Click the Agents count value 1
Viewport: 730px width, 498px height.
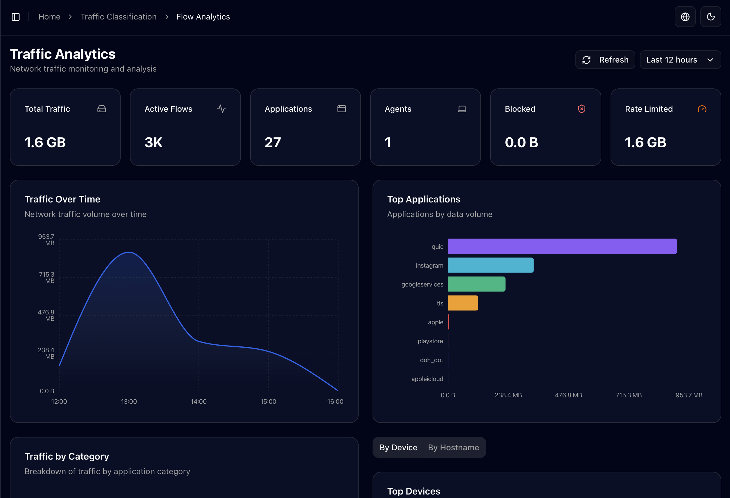pyautogui.click(x=388, y=143)
